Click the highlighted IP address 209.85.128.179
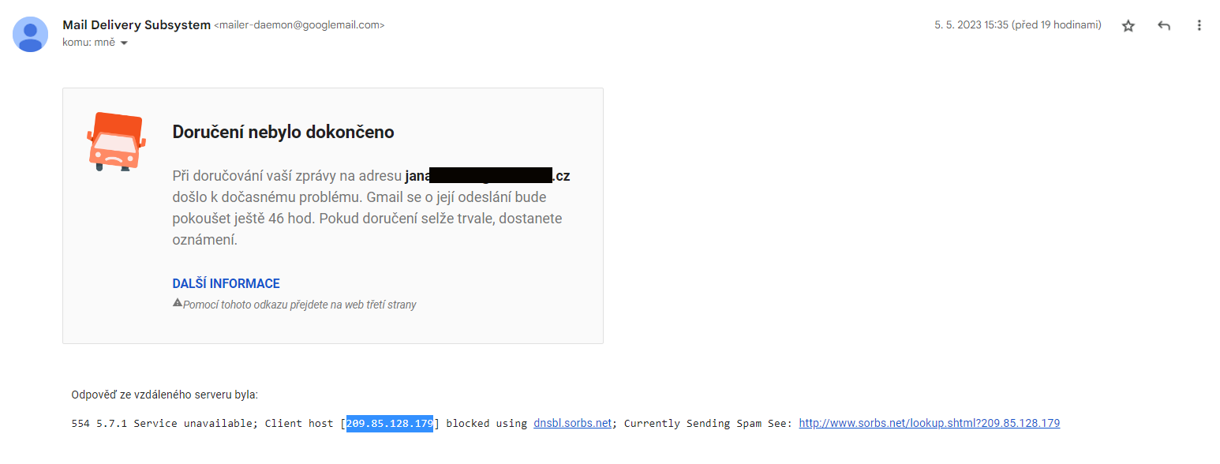 (x=389, y=424)
